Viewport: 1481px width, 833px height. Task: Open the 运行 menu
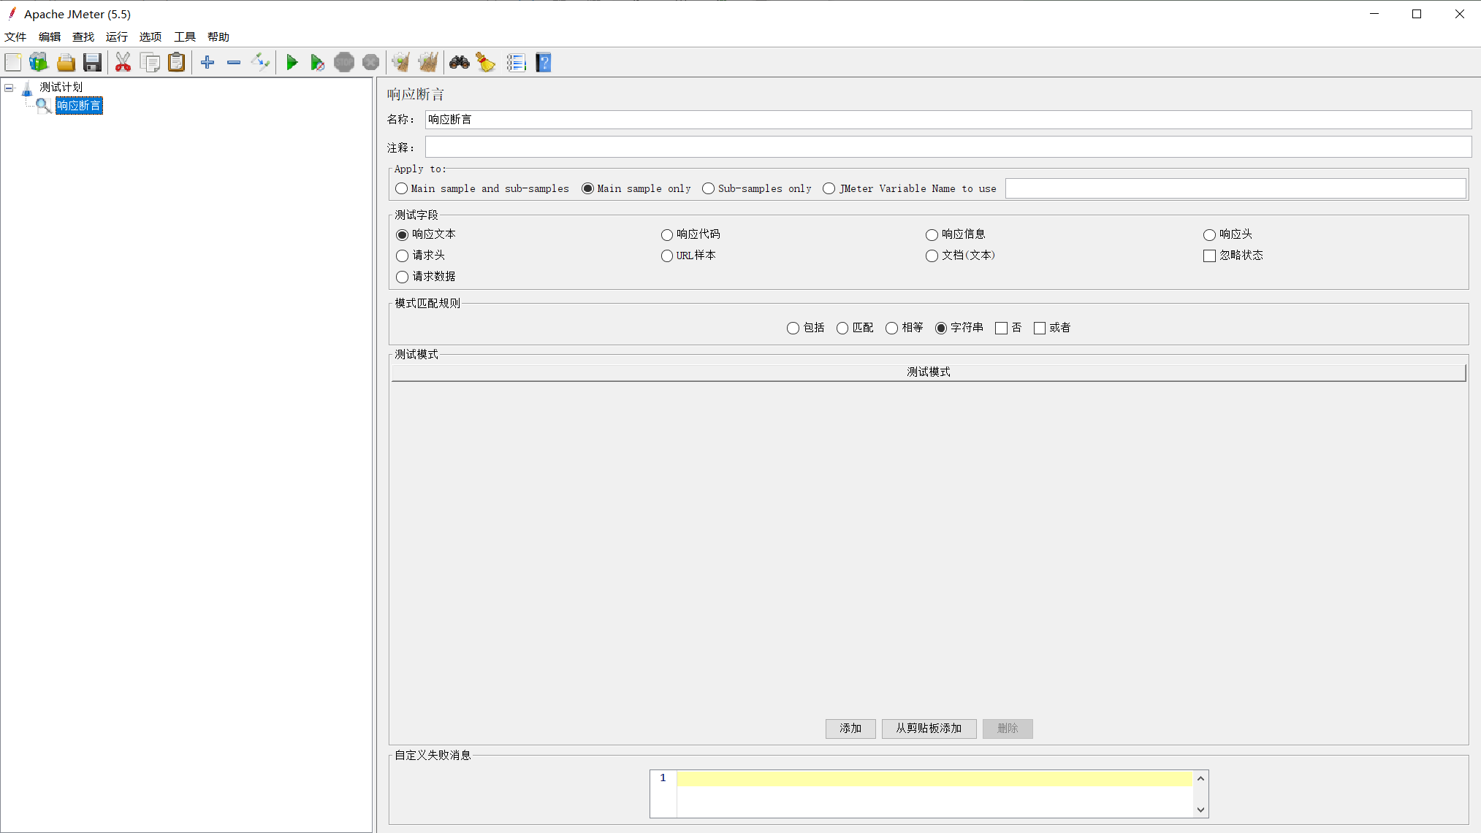click(117, 37)
